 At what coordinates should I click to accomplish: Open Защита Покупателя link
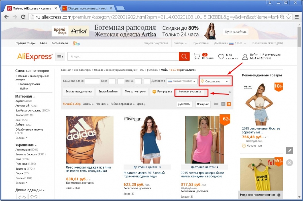pos(156,43)
